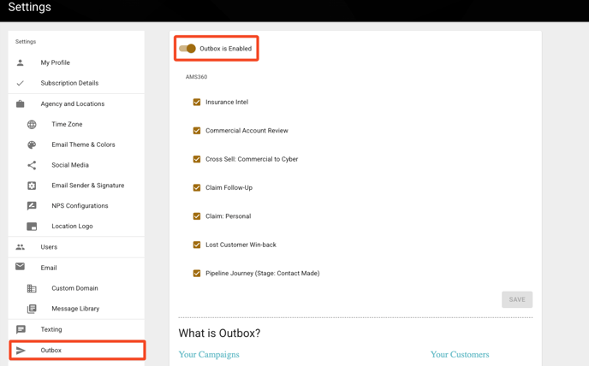
Task: Click the Email Theme & Colors palette icon
Action: click(x=32, y=145)
